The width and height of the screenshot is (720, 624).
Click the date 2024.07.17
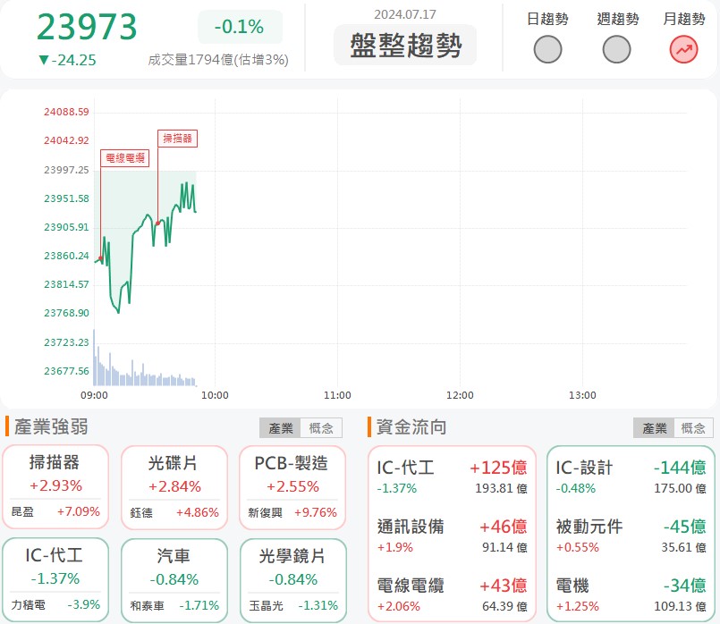pos(405,14)
